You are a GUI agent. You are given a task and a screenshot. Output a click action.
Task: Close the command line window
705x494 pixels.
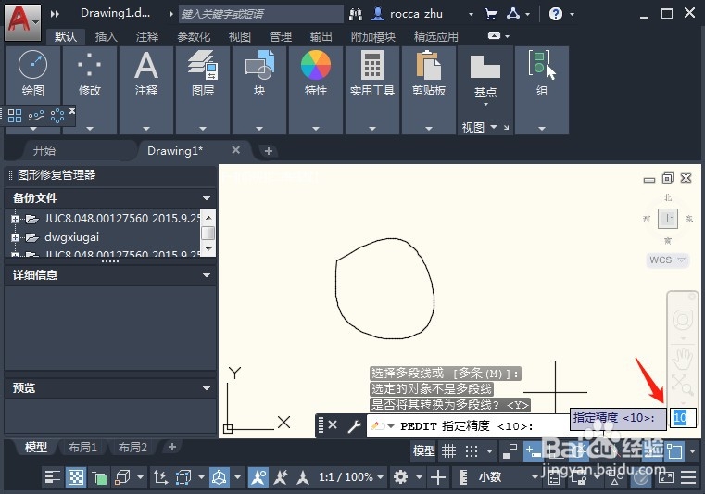pos(333,424)
